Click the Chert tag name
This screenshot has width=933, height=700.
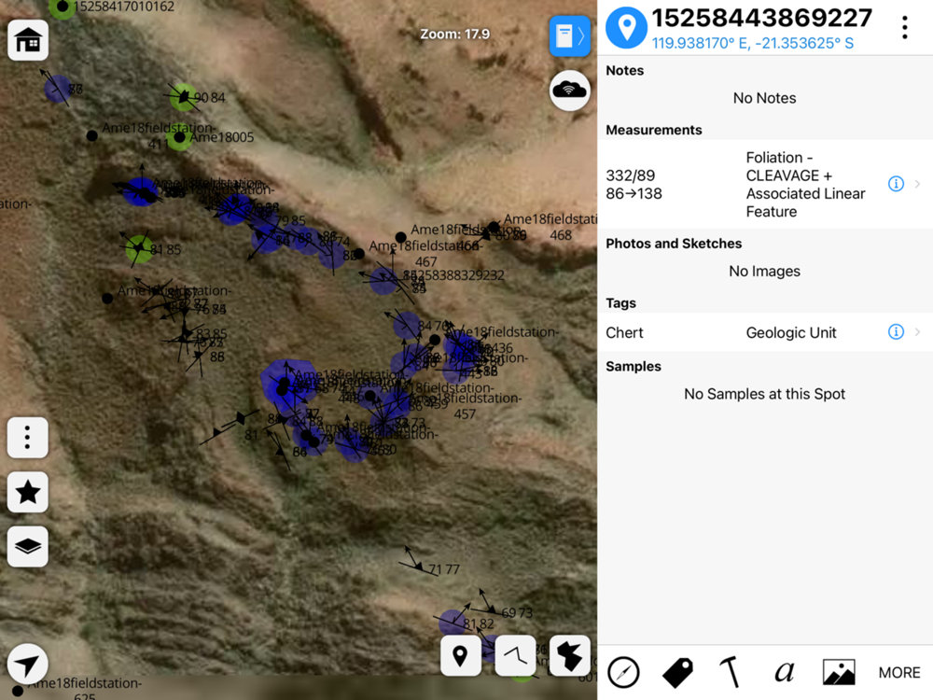624,333
